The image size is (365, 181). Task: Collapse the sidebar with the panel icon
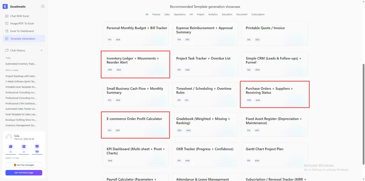[x=43, y=6]
